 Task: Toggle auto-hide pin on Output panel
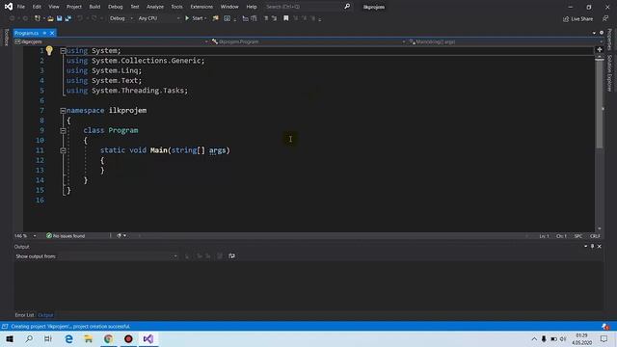tap(592, 247)
